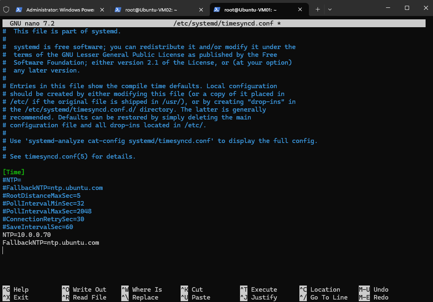Close the root@Ubuntu-VM02 tab
Viewport: 433px width, 302px height.
point(201,9)
